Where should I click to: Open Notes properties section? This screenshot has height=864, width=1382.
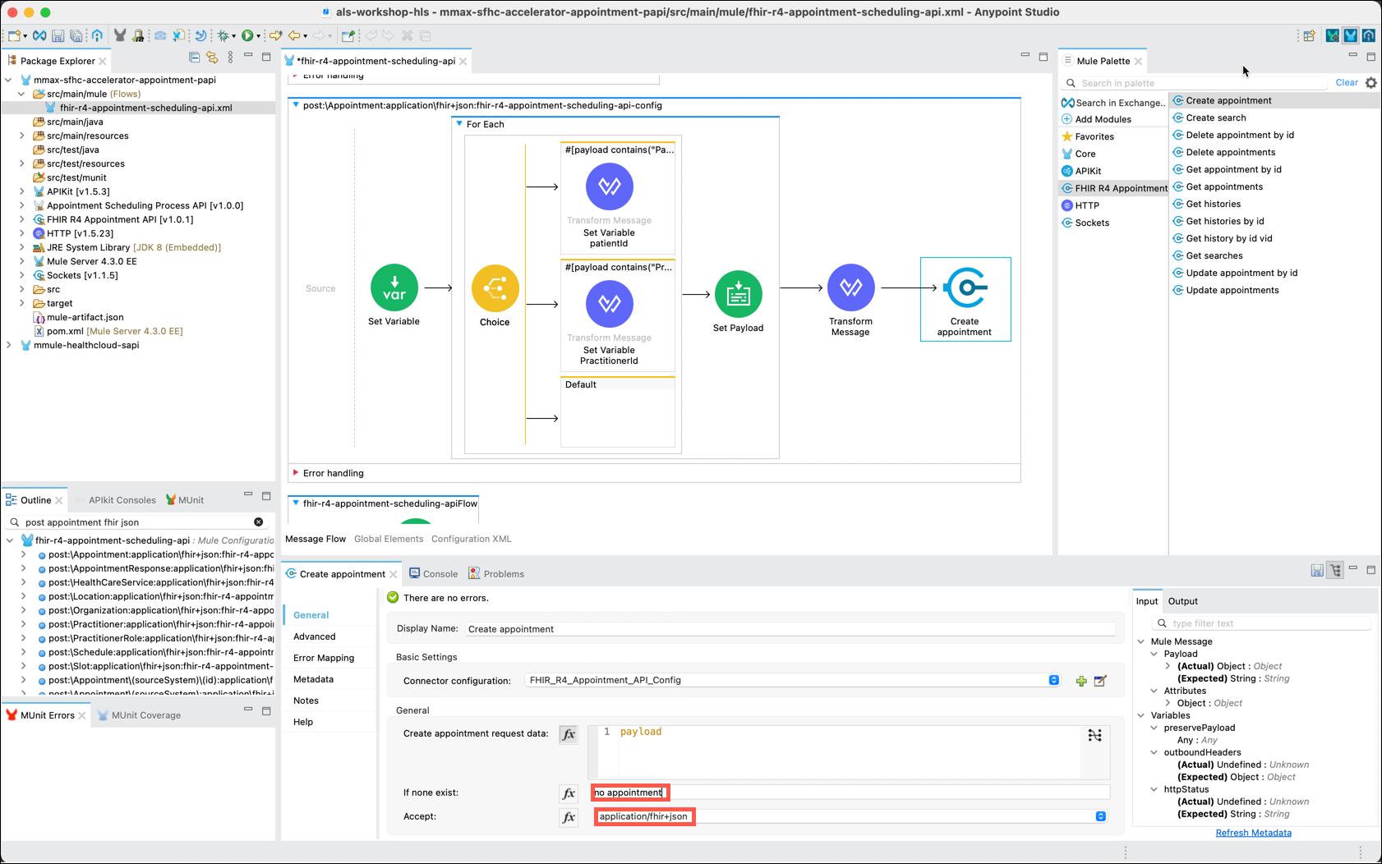306,701
